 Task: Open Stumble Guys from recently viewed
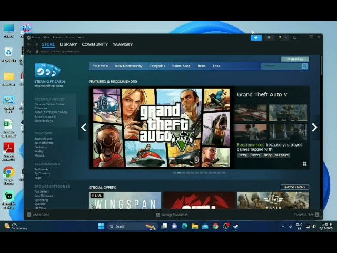click(x=44, y=121)
